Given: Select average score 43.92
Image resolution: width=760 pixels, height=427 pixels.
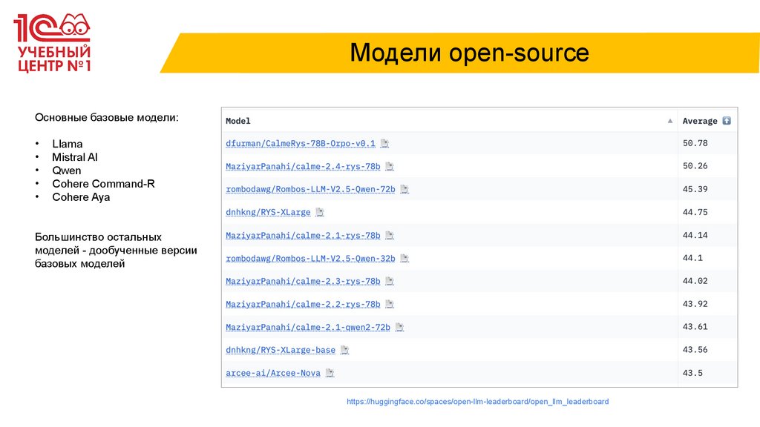Looking at the screenshot, I should click(695, 304).
